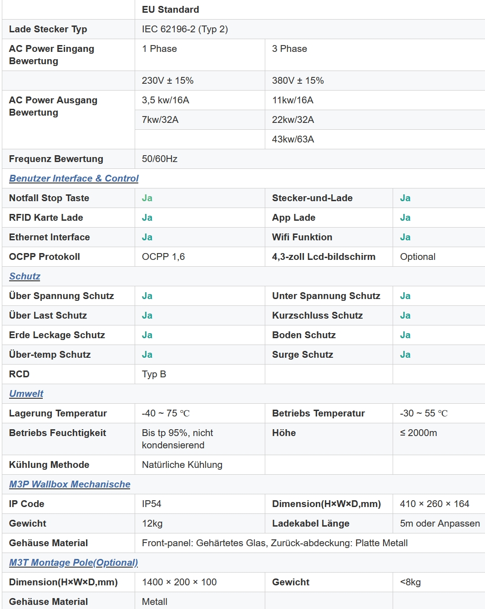Image resolution: width=485 pixels, height=609 pixels.
Task: Open the Benutzer Interface & Control link
Action: pos(74,178)
